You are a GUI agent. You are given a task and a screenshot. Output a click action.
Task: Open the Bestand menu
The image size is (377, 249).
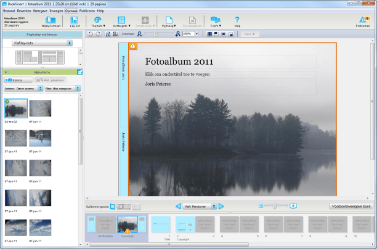[x=9, y=11]
